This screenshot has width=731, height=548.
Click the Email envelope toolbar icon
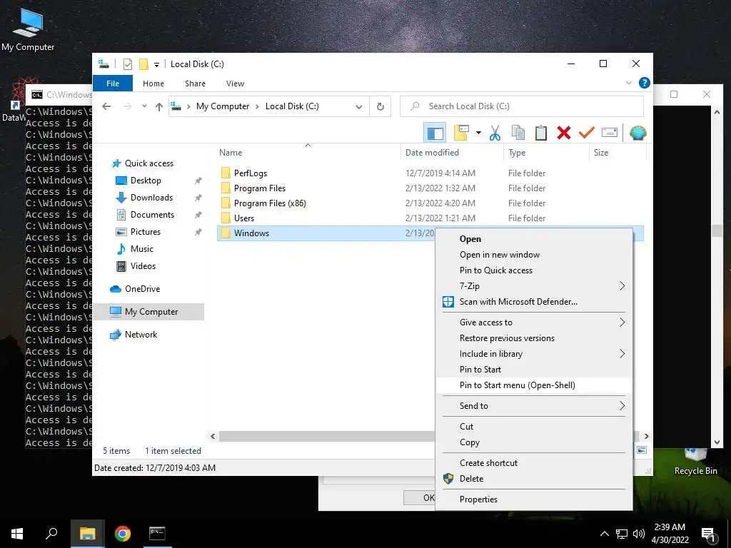click(610, 133)
